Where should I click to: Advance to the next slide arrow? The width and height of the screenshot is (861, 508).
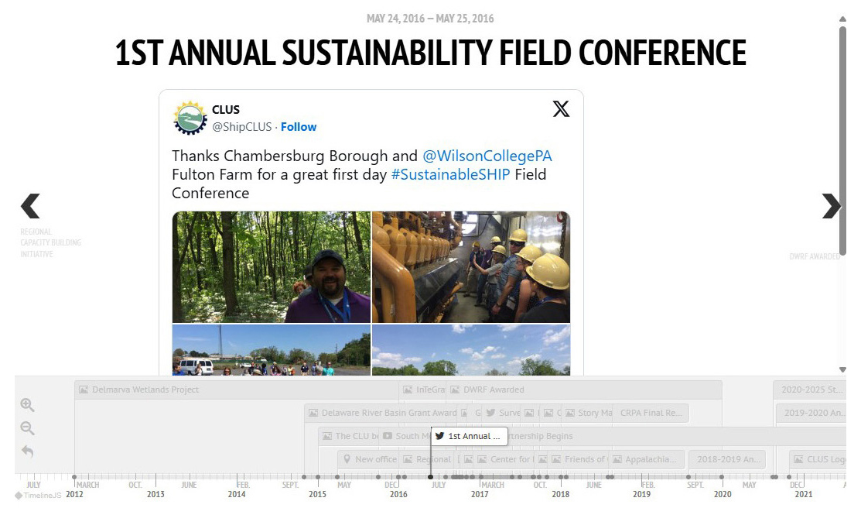click(831, 206)
